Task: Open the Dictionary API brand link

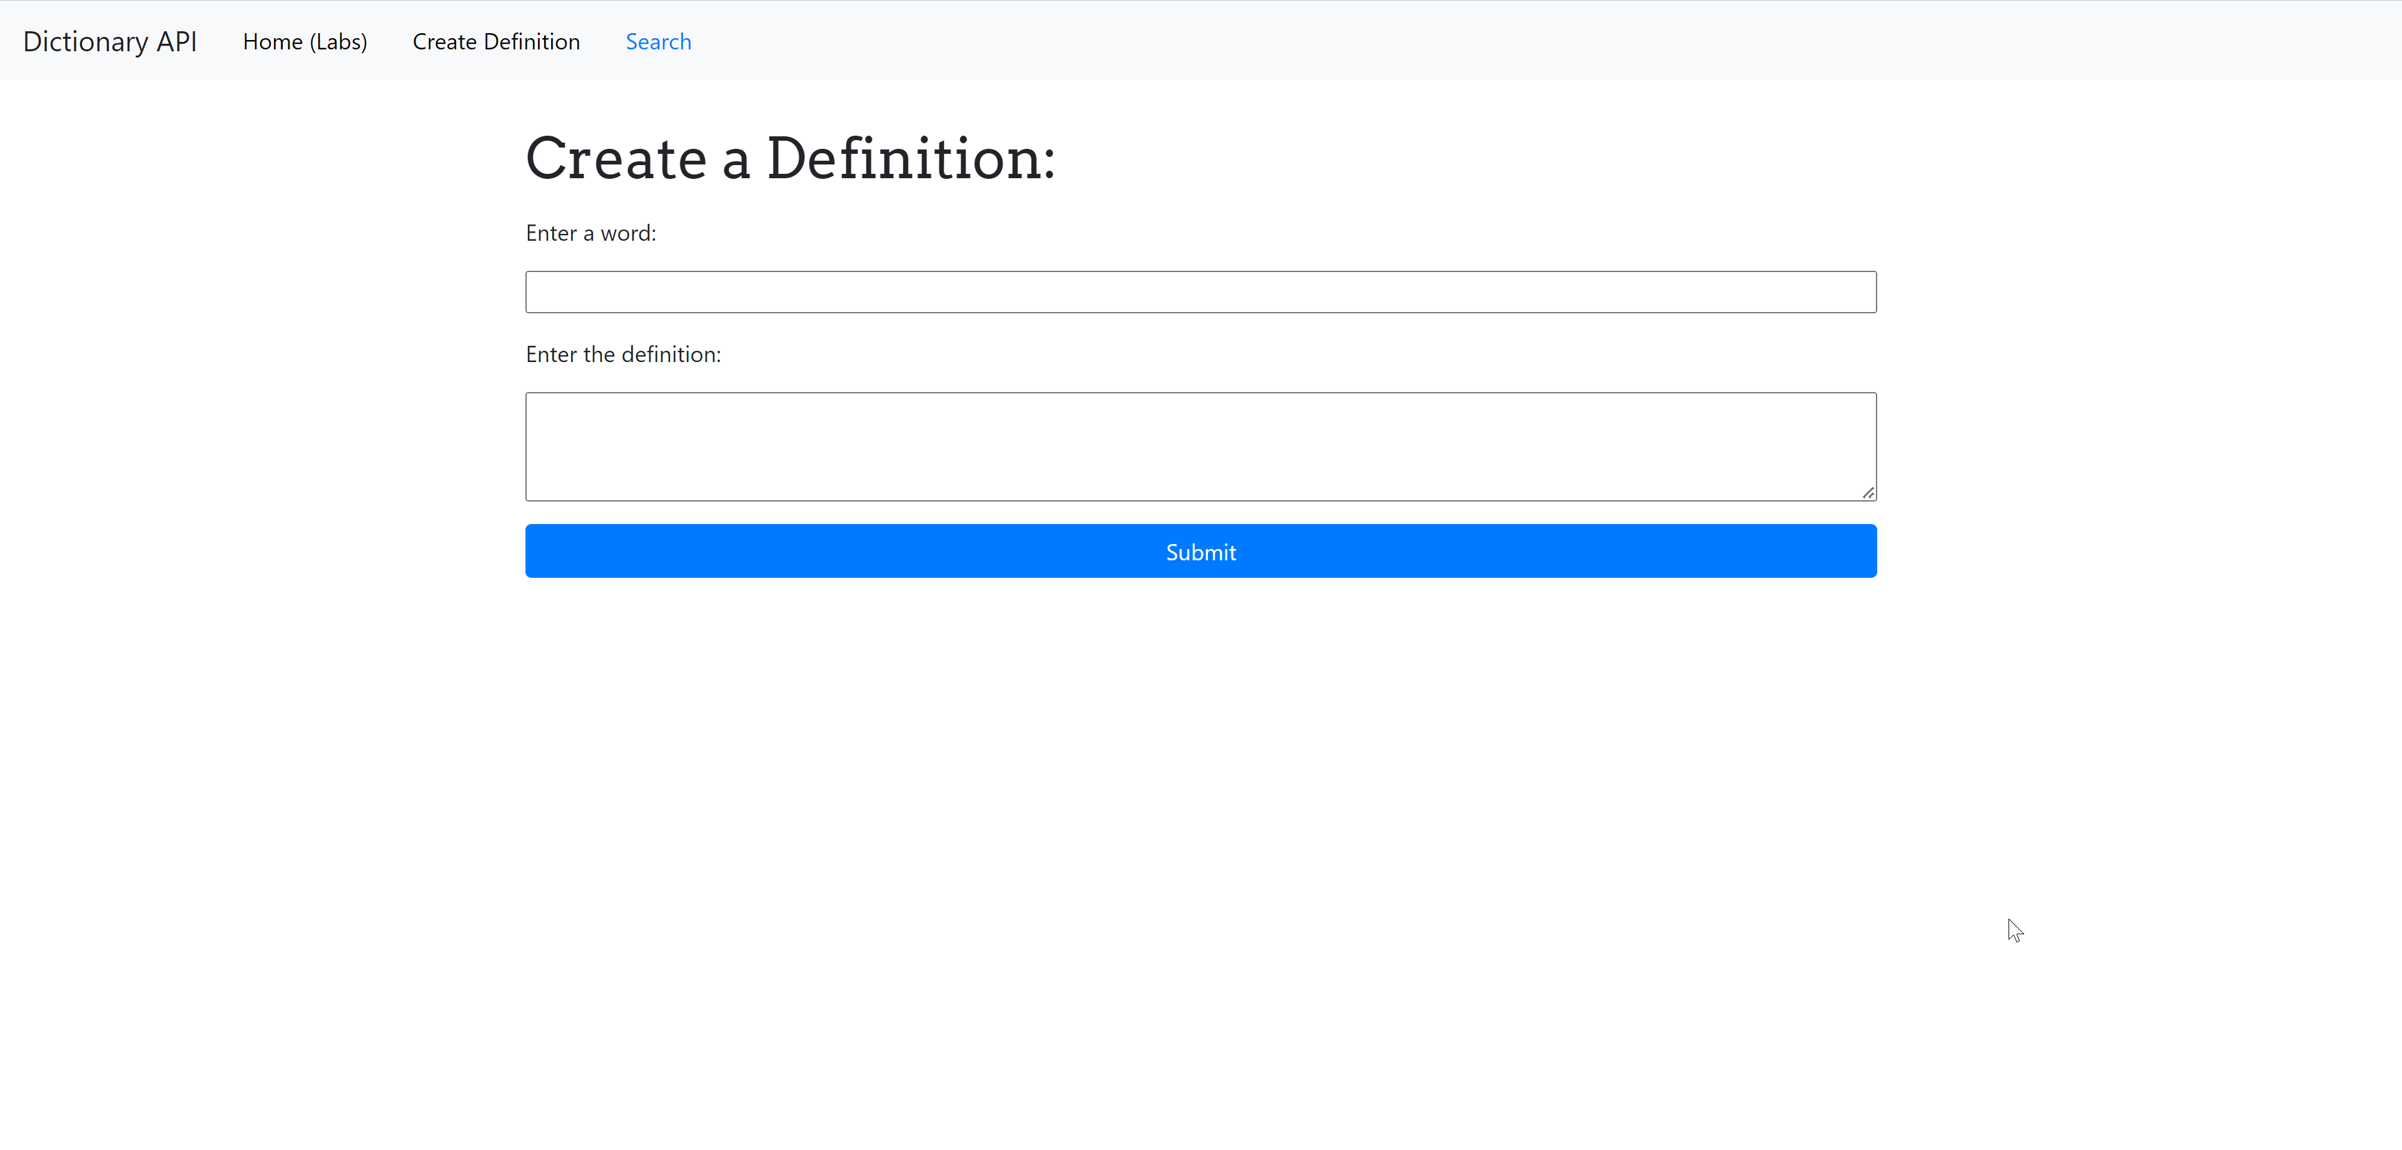Action: [110, 41]
